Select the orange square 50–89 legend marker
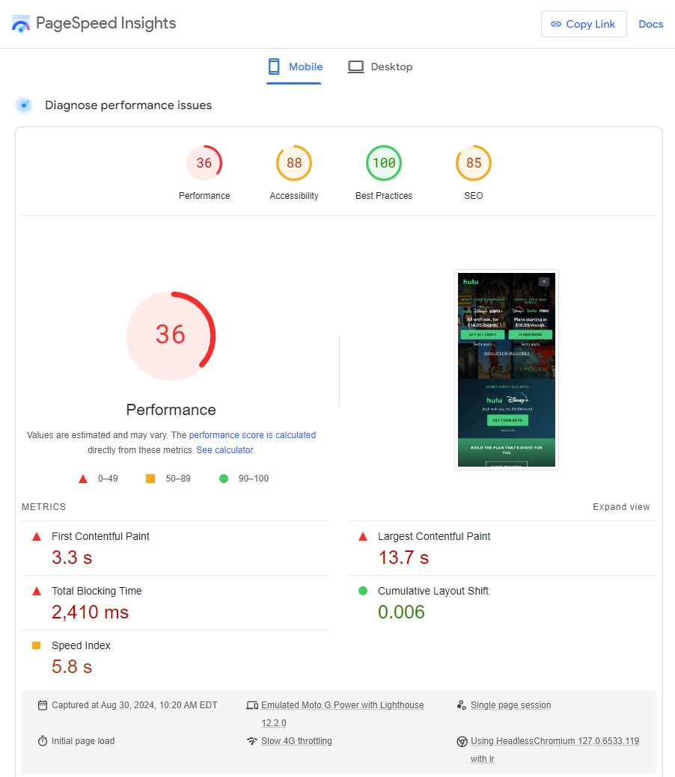675x777 pixels. pyautogui.click(x=151, y=478)
